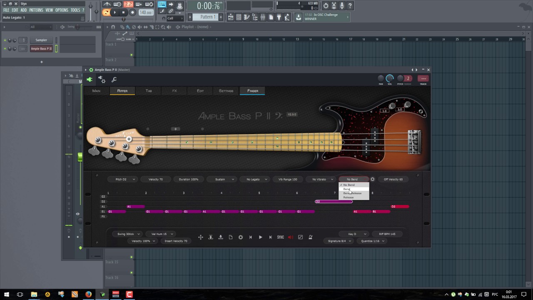Click the FL Studio record button

click(x=132, y=12)
